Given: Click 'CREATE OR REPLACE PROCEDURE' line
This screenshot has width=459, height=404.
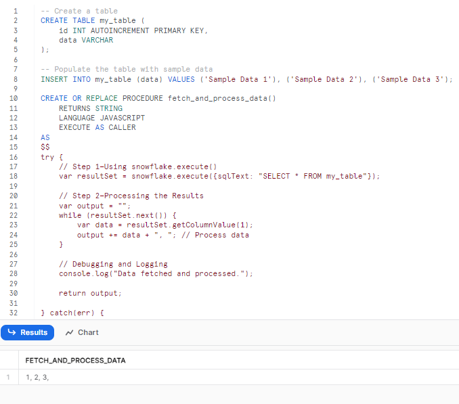Looking at the screenshot, I should (x=158, y=98).
